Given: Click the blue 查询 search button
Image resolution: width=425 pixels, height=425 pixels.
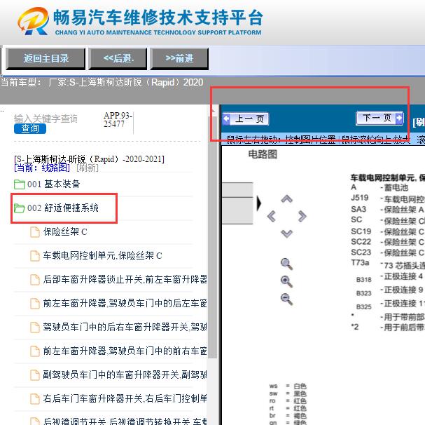Looking at the screenshot, I should (30, 129).
